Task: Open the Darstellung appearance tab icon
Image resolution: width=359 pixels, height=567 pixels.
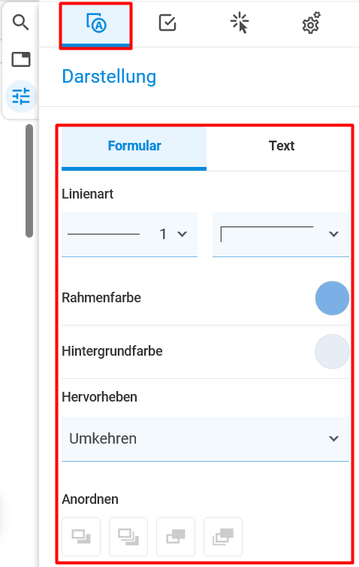Action: (x=95, y=25)
